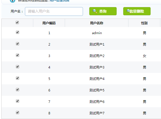Focus the 请输入用户名 username input field
Screen dimensions: 161x119
coord(54,11)
